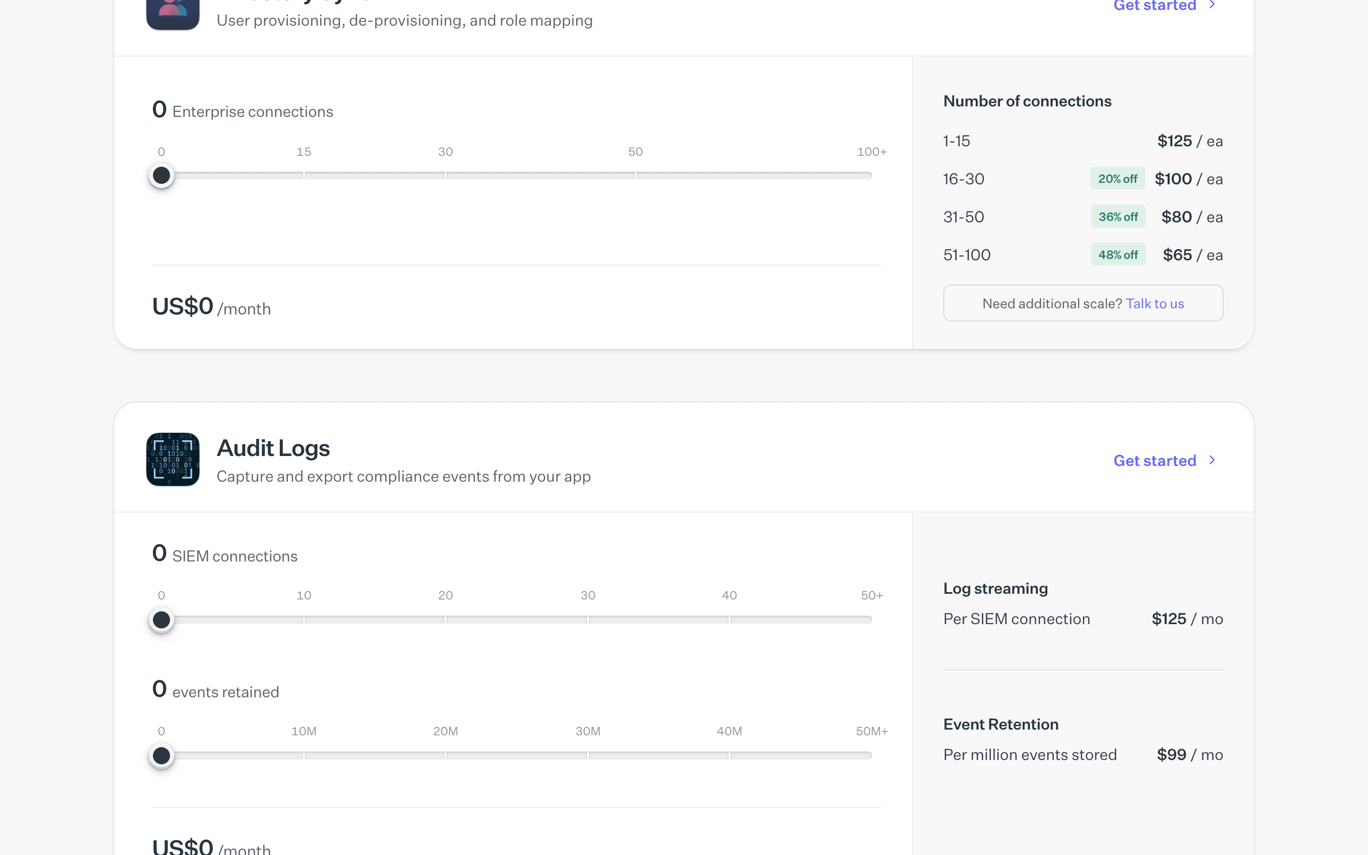Set Enterprise connections slider to 15 mark
The width and height of the screenshot is (1368, 855).
coord(304,175)
